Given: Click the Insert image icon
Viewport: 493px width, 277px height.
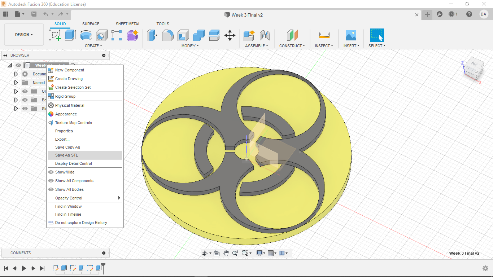Looking at the screenshot, I should coord(351,35).
